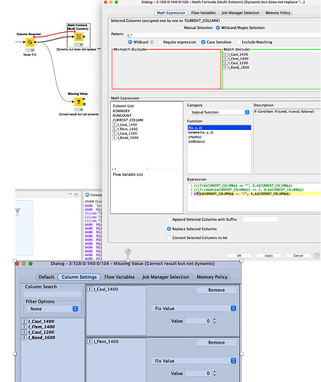Click Remove for the I_Flem_1400 column
This screenshot has height=382, width=321.
coord(216,342)
